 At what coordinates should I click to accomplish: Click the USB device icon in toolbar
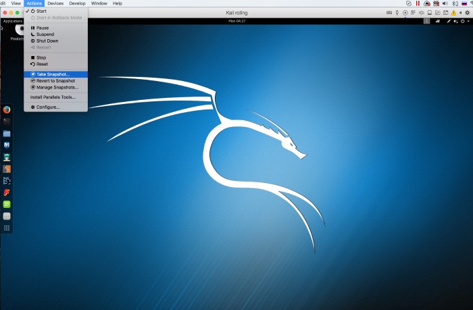[x=397, y=13]
